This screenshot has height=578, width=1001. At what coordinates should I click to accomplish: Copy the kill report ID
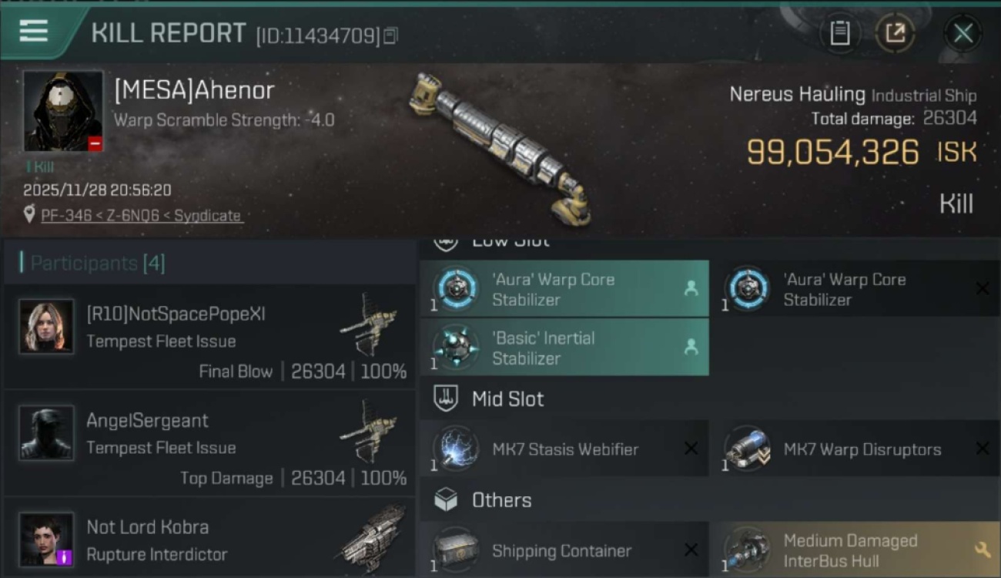pos(390,35)
